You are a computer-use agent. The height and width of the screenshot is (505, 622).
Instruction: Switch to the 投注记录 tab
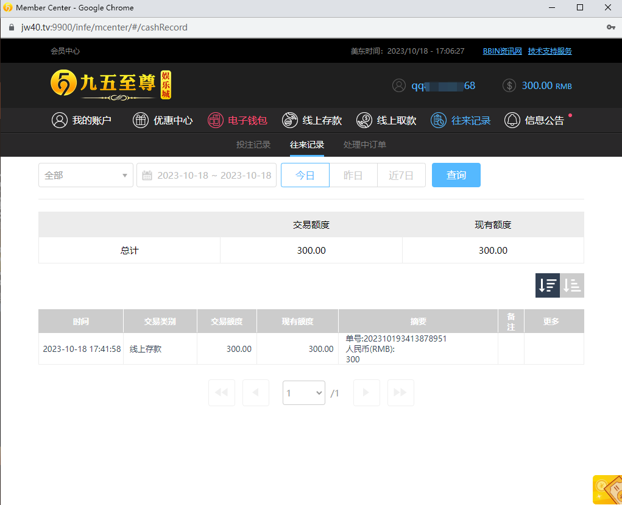point(253,145)
